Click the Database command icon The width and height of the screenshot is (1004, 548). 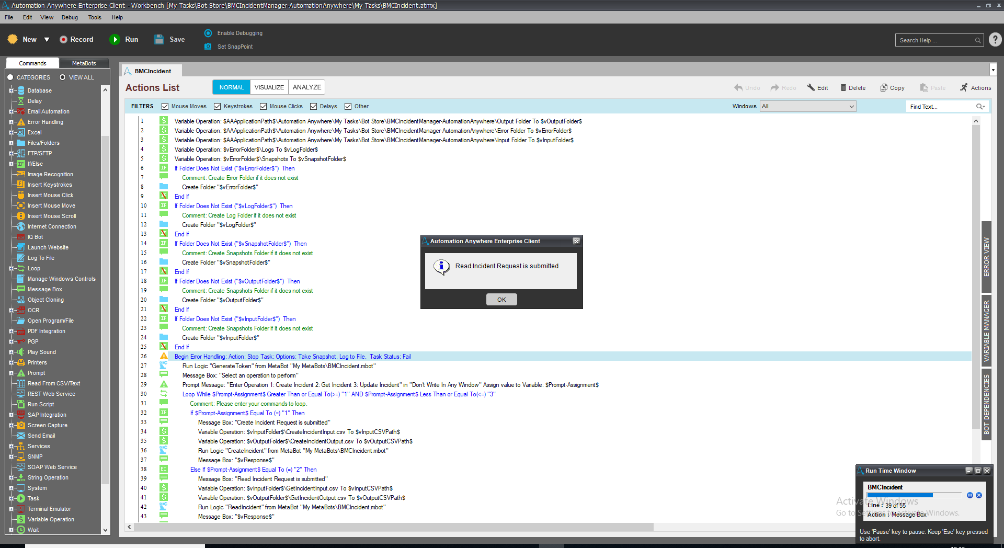[x=21, y=90]
